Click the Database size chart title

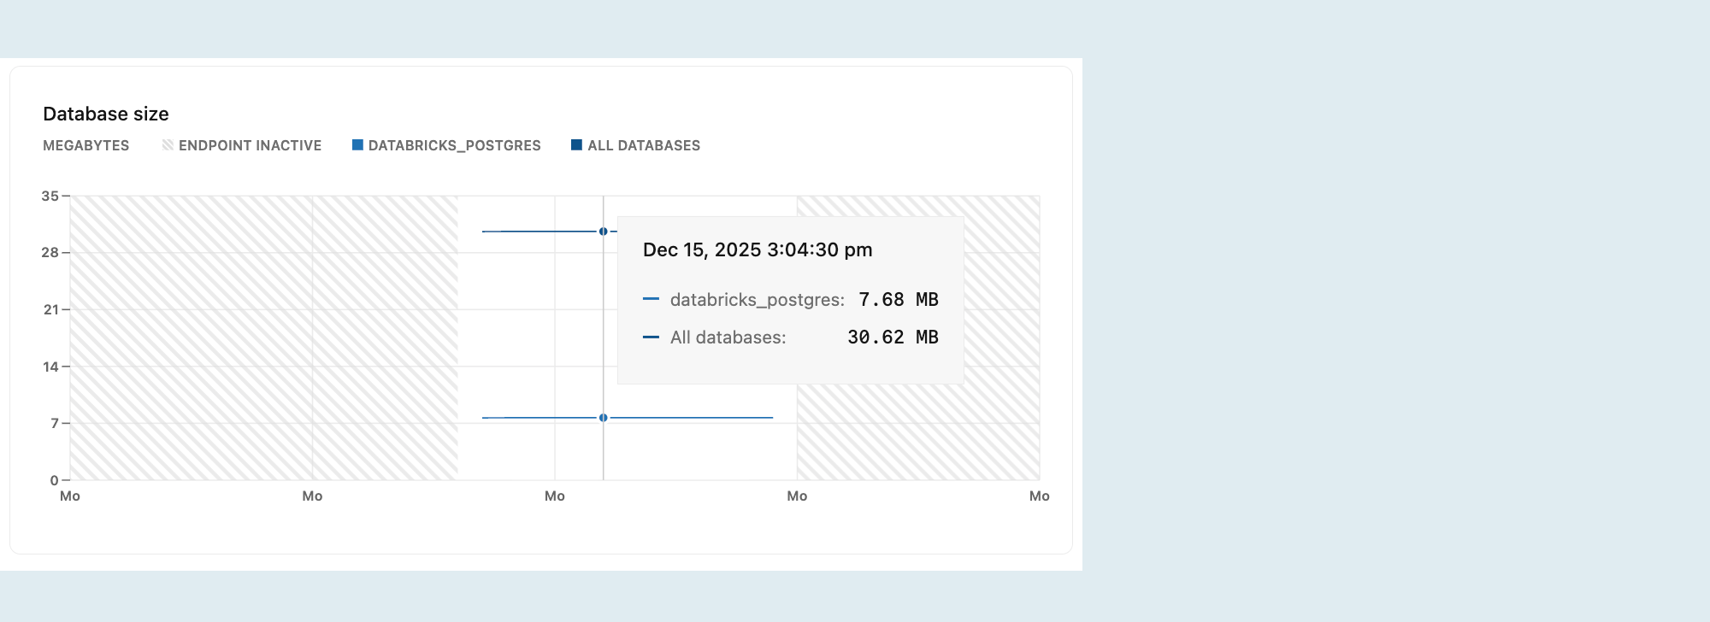[106, 114]
